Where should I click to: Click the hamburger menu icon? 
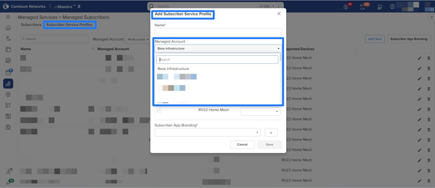pos(8,17)
